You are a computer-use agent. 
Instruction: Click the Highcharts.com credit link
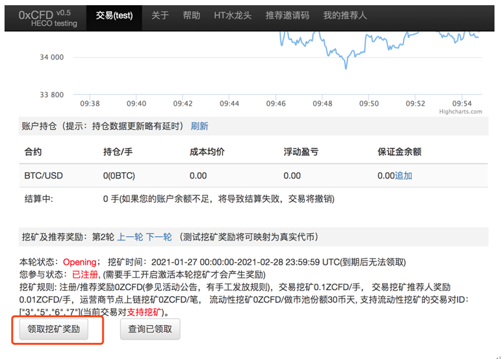(460, 112)
